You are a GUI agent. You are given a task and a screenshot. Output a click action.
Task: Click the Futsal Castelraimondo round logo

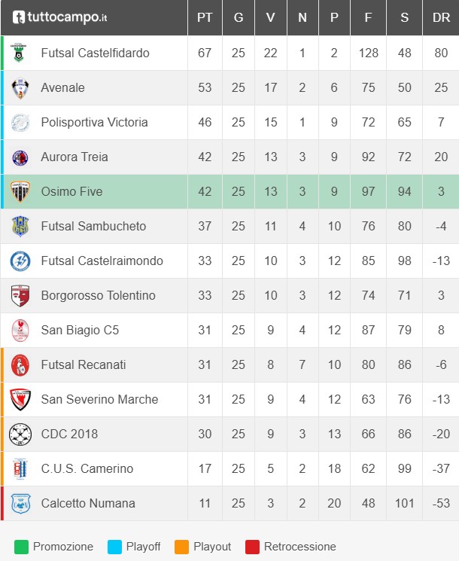20,261
